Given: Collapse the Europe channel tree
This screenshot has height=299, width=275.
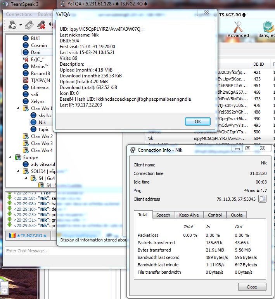Looking at the screenshot, I should click(x=10, y=157).
